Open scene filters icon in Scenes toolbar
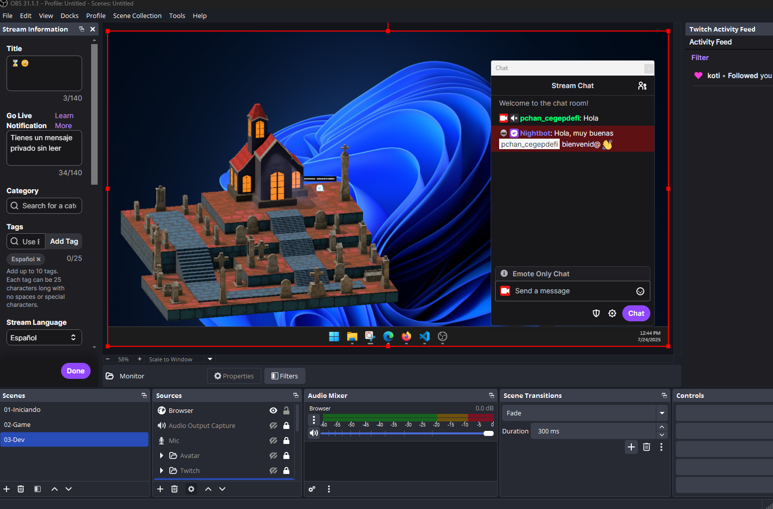 [38, 489]
